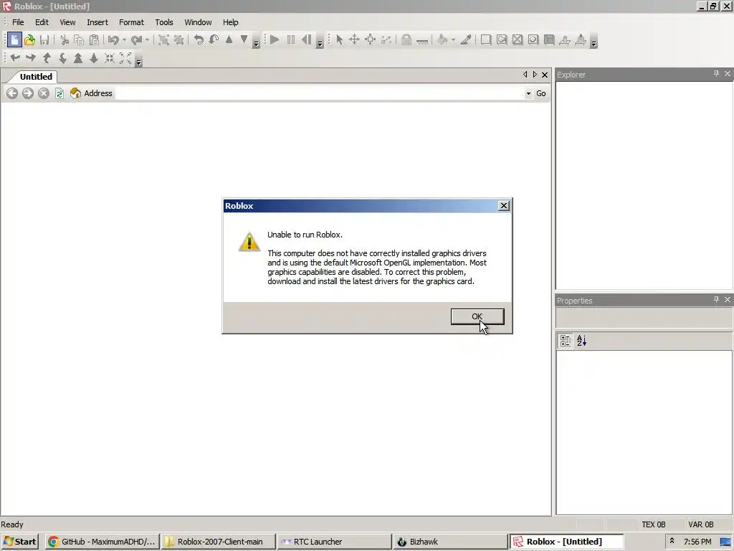Select the Glue surface tool icon
734x551 pixels.
(502, 40)
